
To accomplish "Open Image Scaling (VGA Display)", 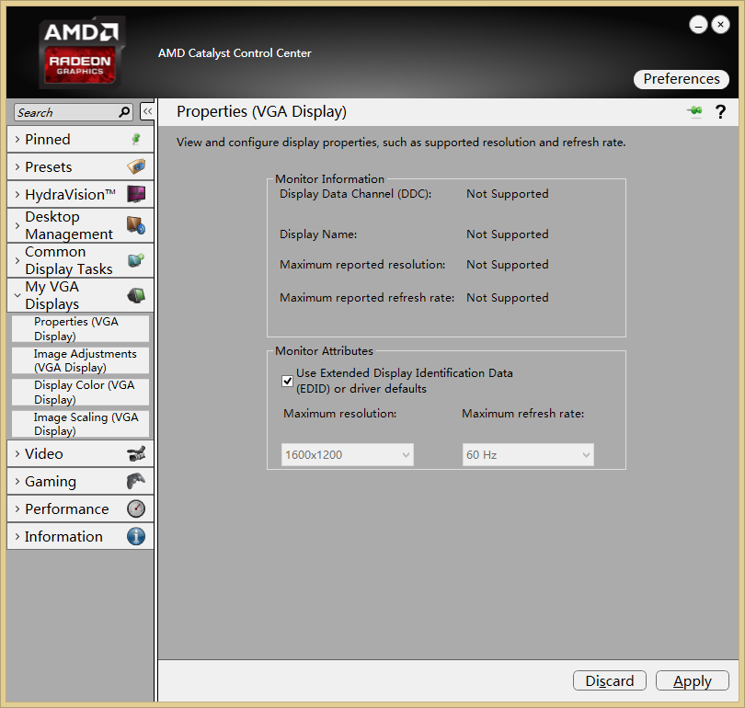I will click(x=80, y=424).
